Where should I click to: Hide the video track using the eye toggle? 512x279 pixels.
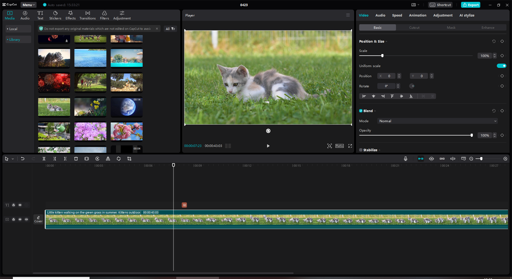(20, 219)
